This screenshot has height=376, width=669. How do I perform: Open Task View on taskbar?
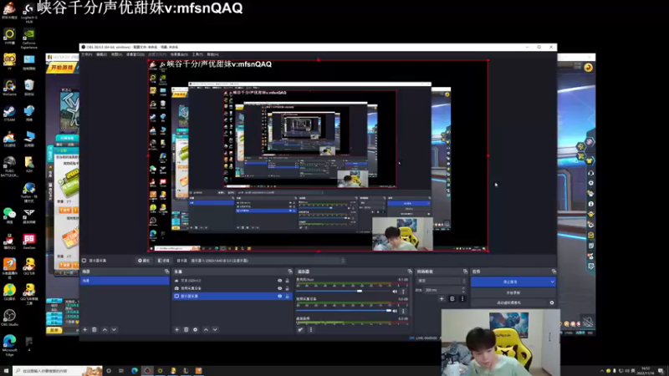pos(121,371)
